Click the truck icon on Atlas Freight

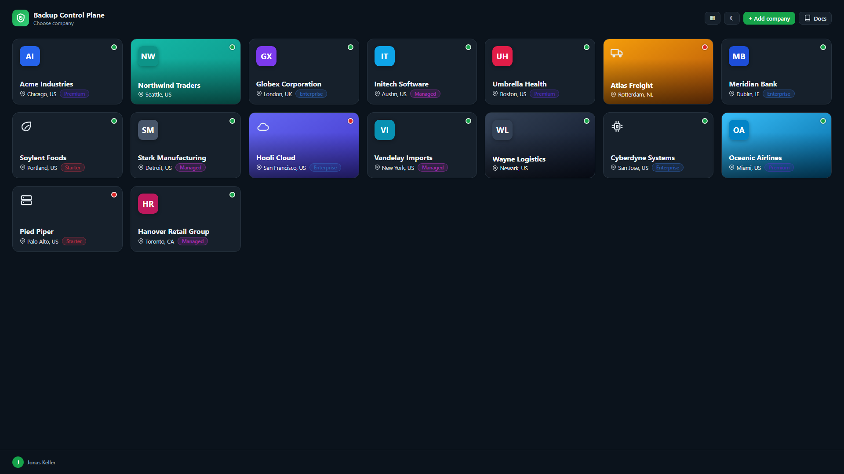coord(617,53)
